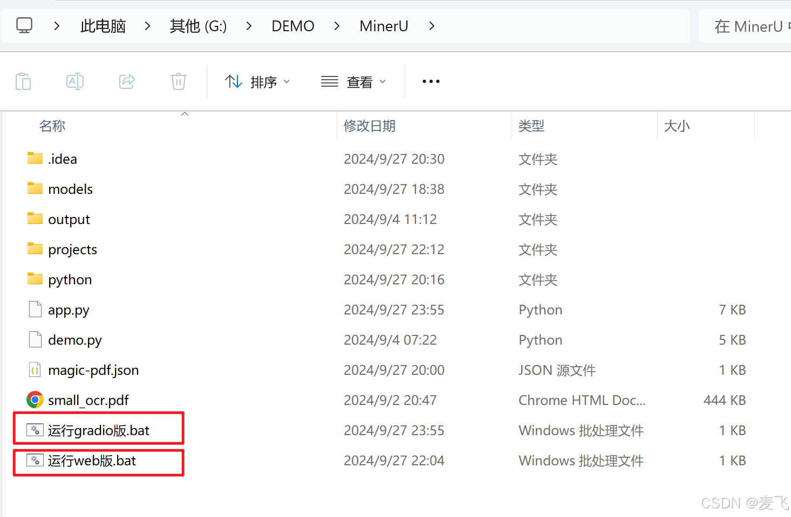Select the magic-pdf.json file name
The width and height of the screenshot is (791, 517).
(x=93, y=371)
